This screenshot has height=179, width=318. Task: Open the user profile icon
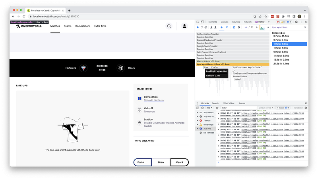click(184, 26)
